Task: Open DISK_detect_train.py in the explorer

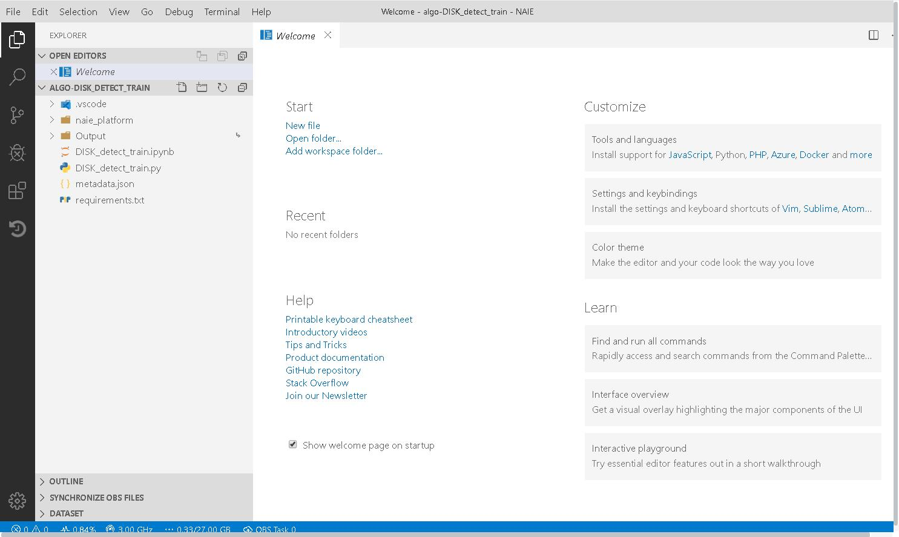Action: (118, 168)
